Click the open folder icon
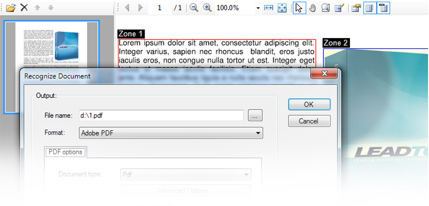 point(11,8)
